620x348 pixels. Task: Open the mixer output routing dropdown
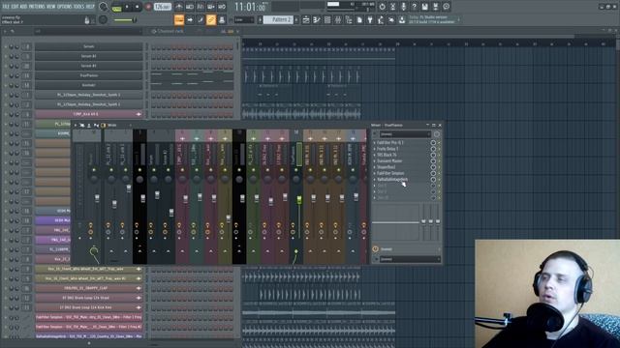coord(410,259)
